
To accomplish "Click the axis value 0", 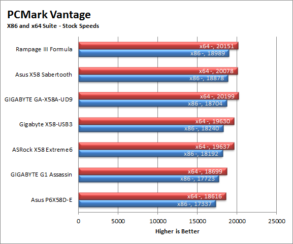I will (79, 221).
